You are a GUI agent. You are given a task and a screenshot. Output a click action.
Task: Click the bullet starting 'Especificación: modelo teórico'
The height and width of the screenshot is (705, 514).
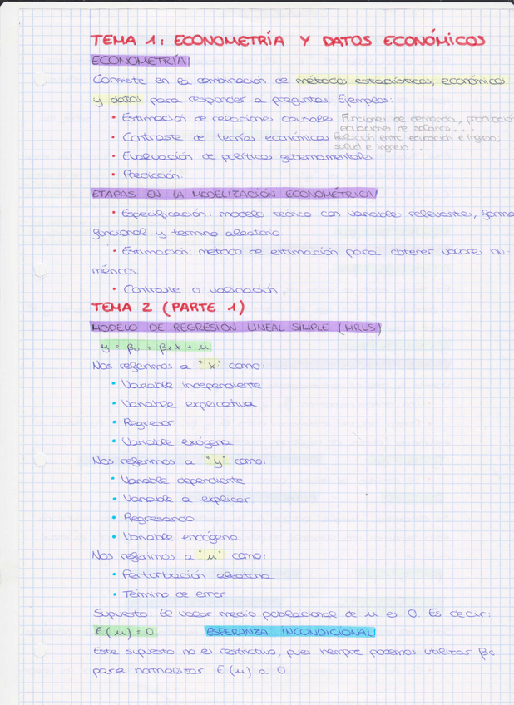pyautogui.click(x=313, y=214)
